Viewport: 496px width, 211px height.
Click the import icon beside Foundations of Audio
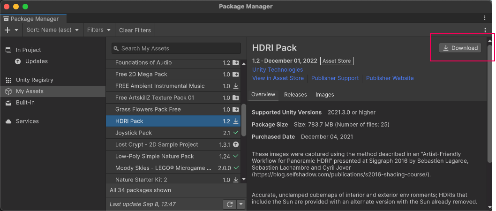click(x=236, y=63)
